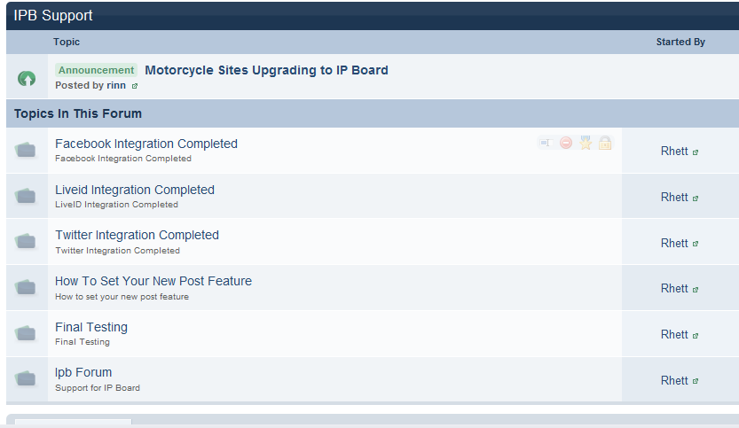Click topic icon beside Ipb Forum
This screenshot has width=739, height=428.
coord(26,379)
